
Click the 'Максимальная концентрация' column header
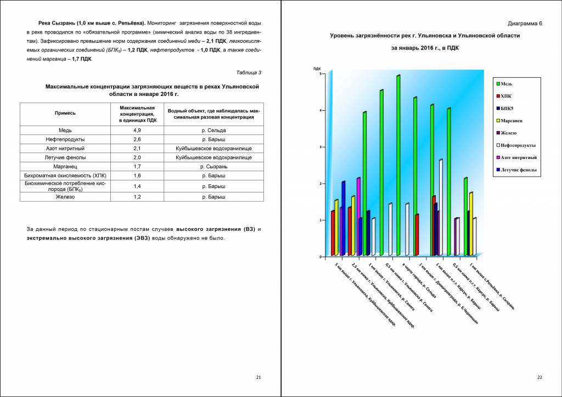point(137,114)
